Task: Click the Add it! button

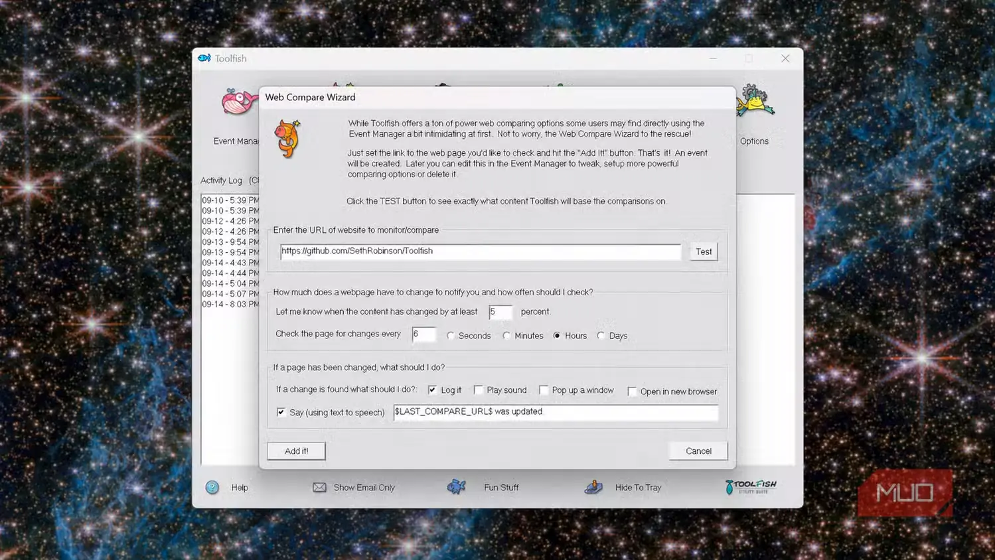Action: click(x=296, y=451)
